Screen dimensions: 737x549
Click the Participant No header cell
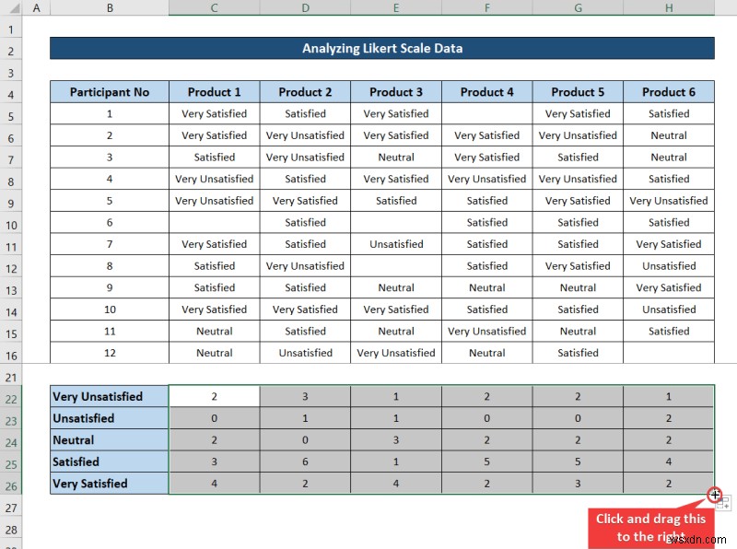coord(110,91)
